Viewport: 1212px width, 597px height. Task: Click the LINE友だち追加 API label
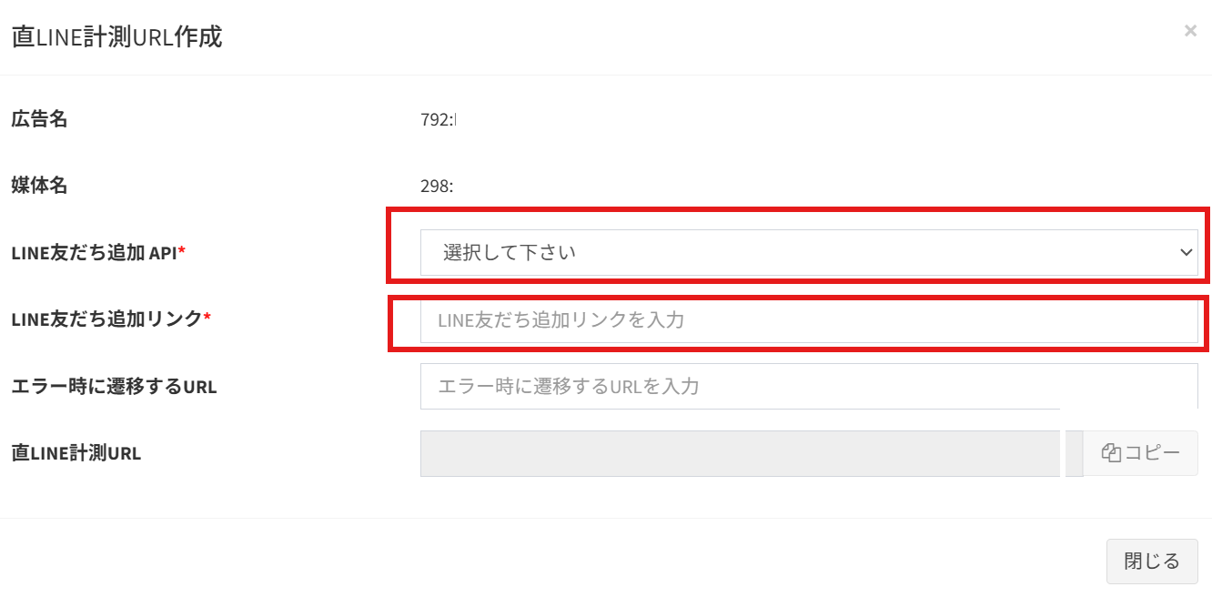click(x=94, y=253)
